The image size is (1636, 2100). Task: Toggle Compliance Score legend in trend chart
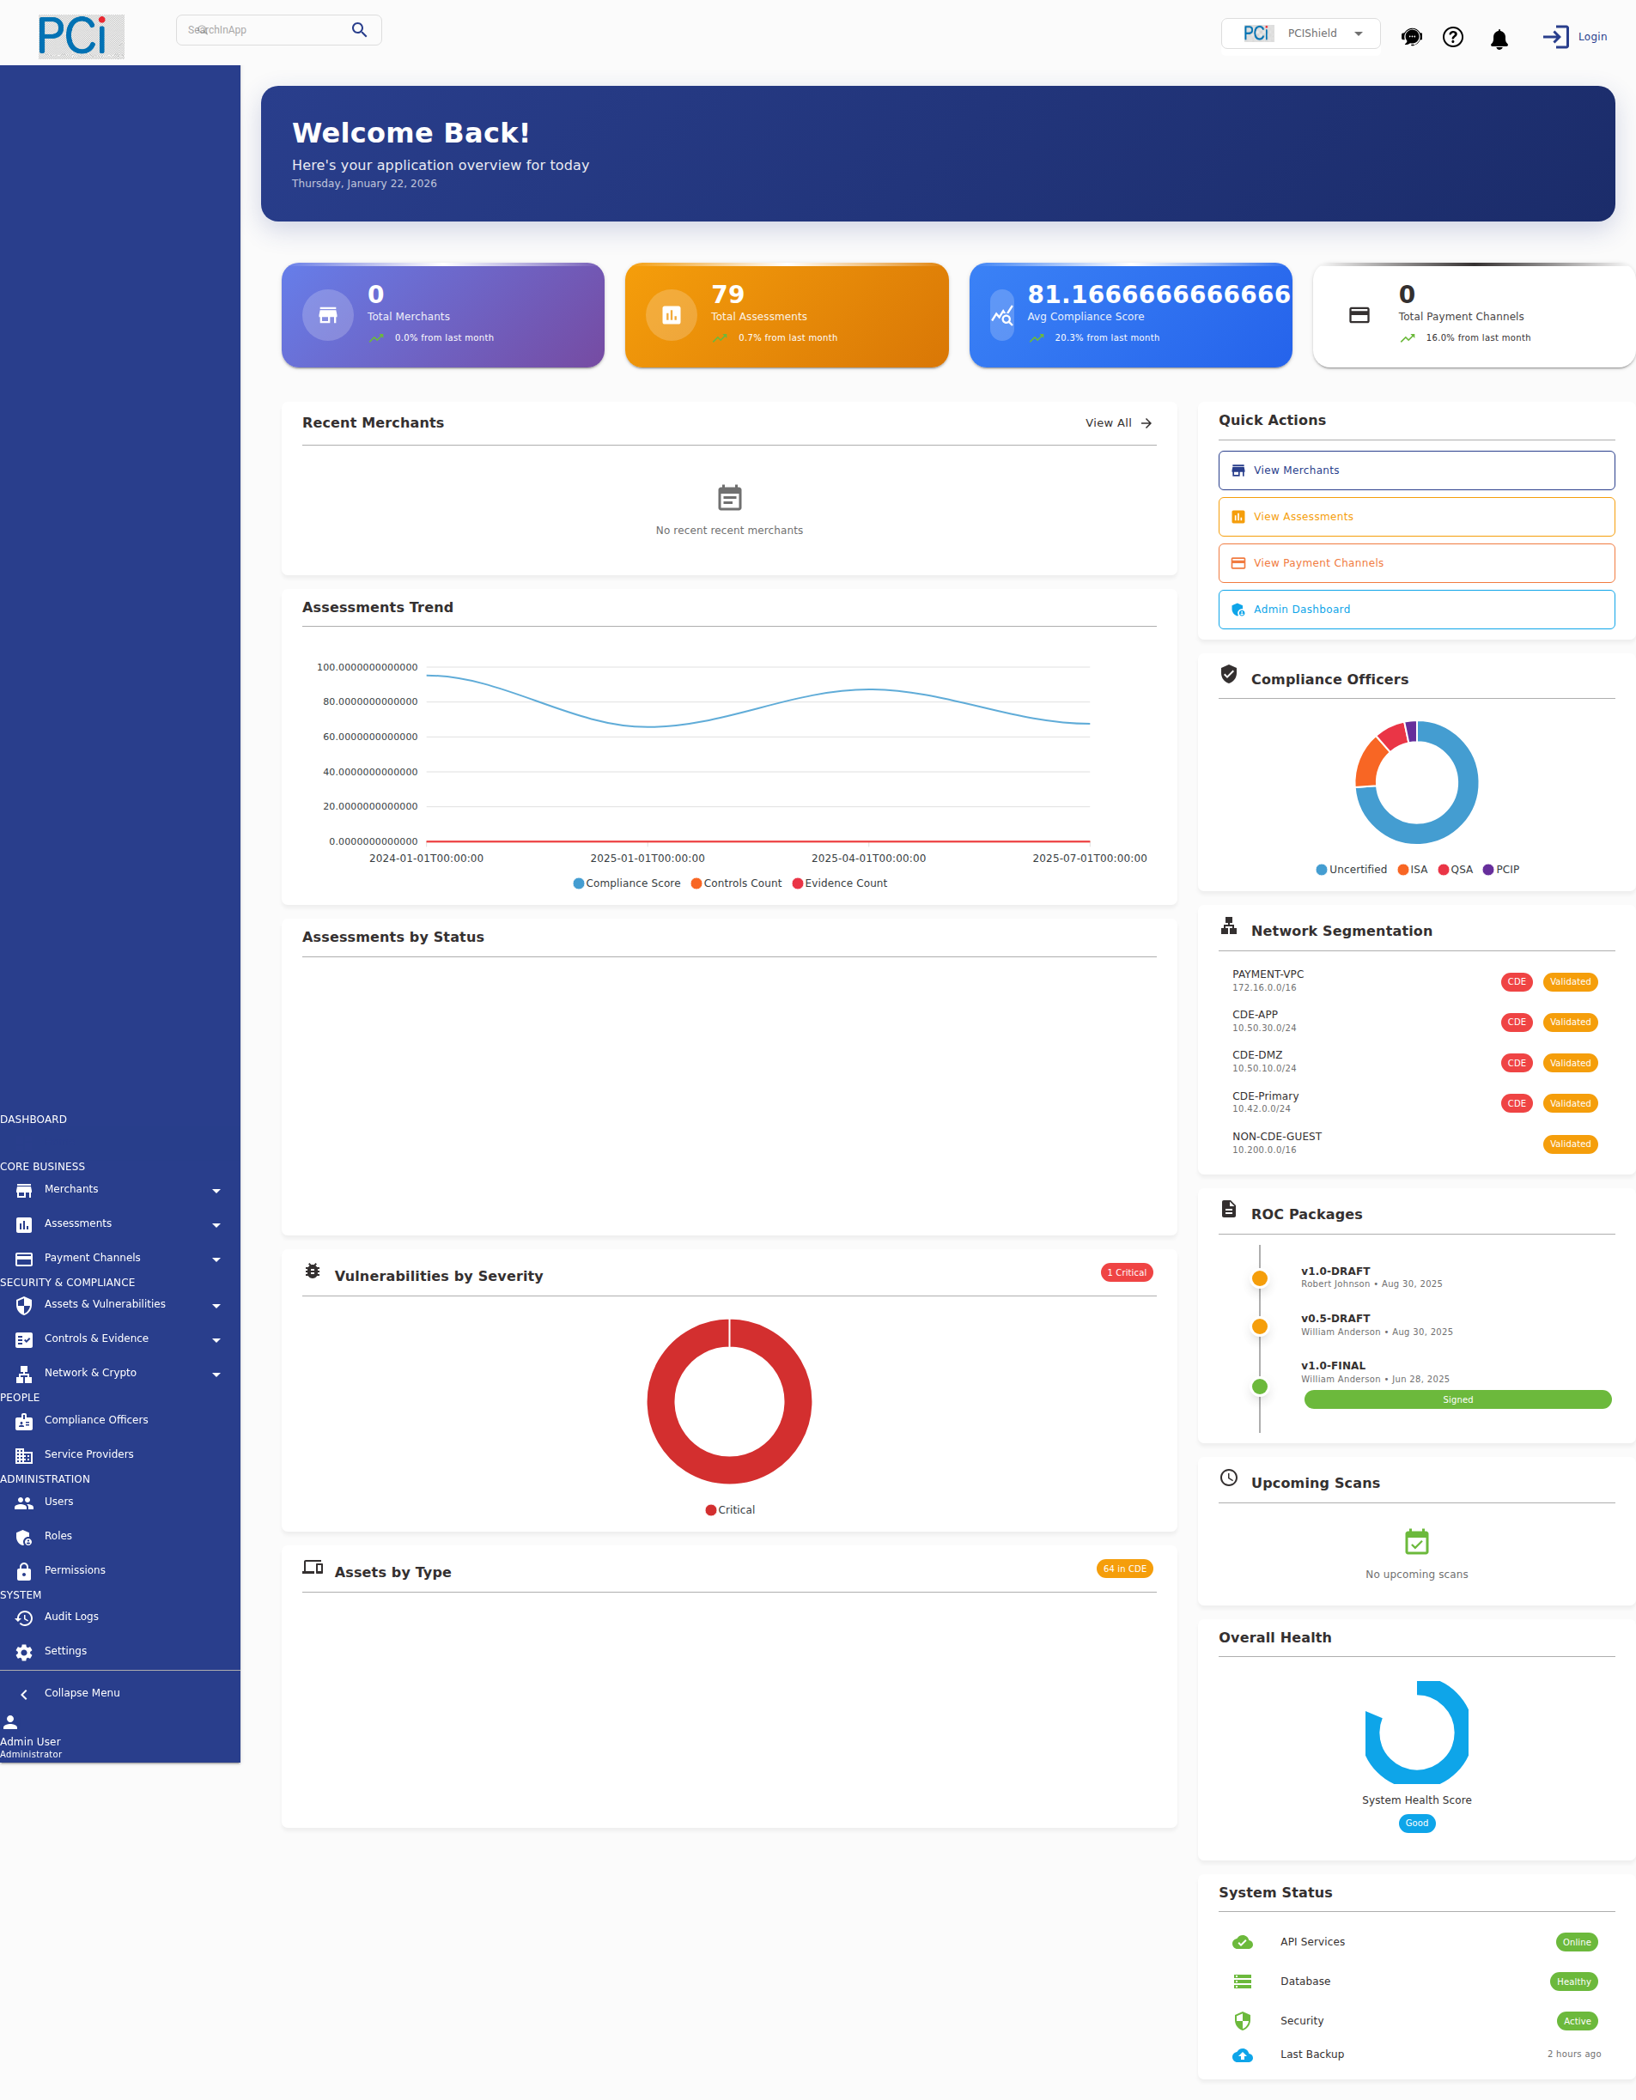click(x=626, y=883)
